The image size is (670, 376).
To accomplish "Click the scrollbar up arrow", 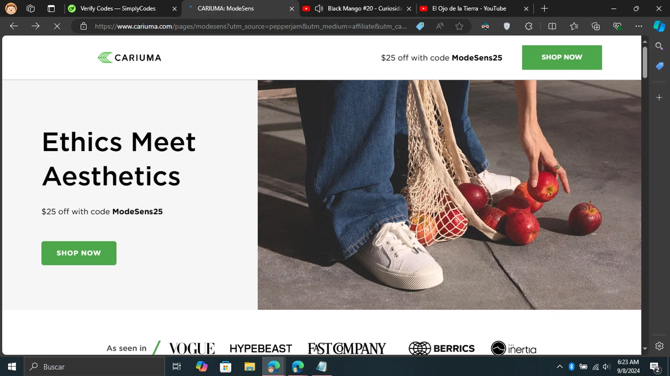I will click(645, 41).
